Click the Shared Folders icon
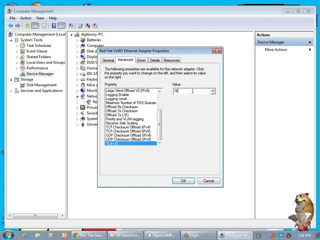 (x=22, y=57)
